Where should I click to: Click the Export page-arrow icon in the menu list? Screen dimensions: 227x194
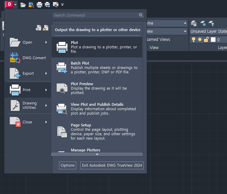15,73
